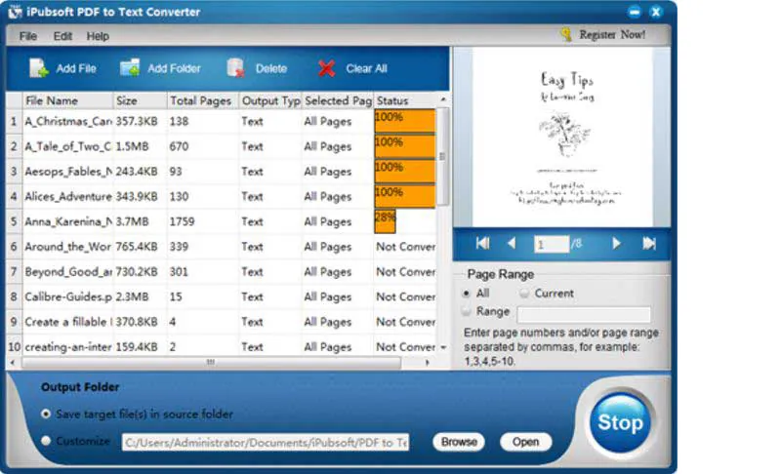This screenshot has width=781, height=474.
Task: Select the A_Tale_of_Two_C file row
Action: click(222, 146)
